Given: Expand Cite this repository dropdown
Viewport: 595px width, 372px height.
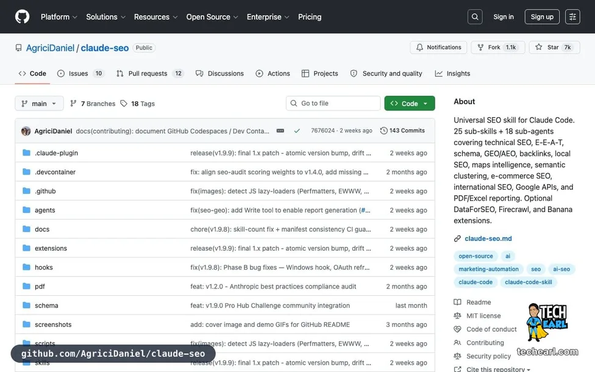Looking at the screenshot, I should (x=498, y=369).
